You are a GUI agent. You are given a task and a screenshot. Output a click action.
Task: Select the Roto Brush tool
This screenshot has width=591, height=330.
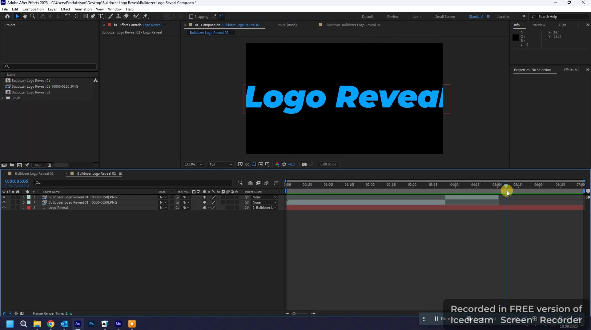136,16
